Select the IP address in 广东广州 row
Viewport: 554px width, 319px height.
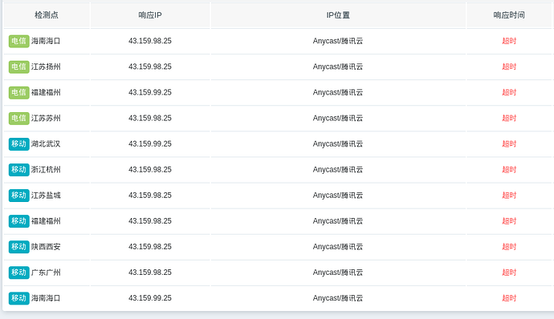pyautogui.click(x=150, y=273)
